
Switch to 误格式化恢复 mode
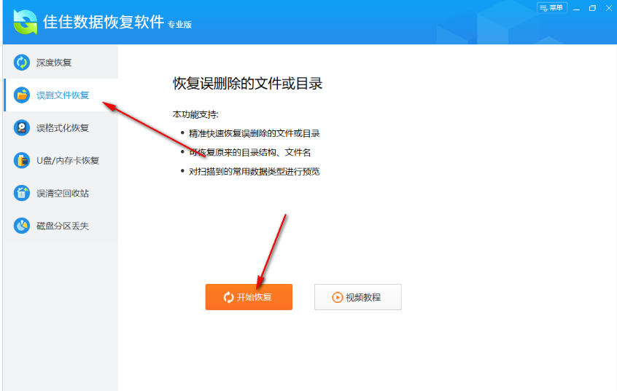[61, 127]
